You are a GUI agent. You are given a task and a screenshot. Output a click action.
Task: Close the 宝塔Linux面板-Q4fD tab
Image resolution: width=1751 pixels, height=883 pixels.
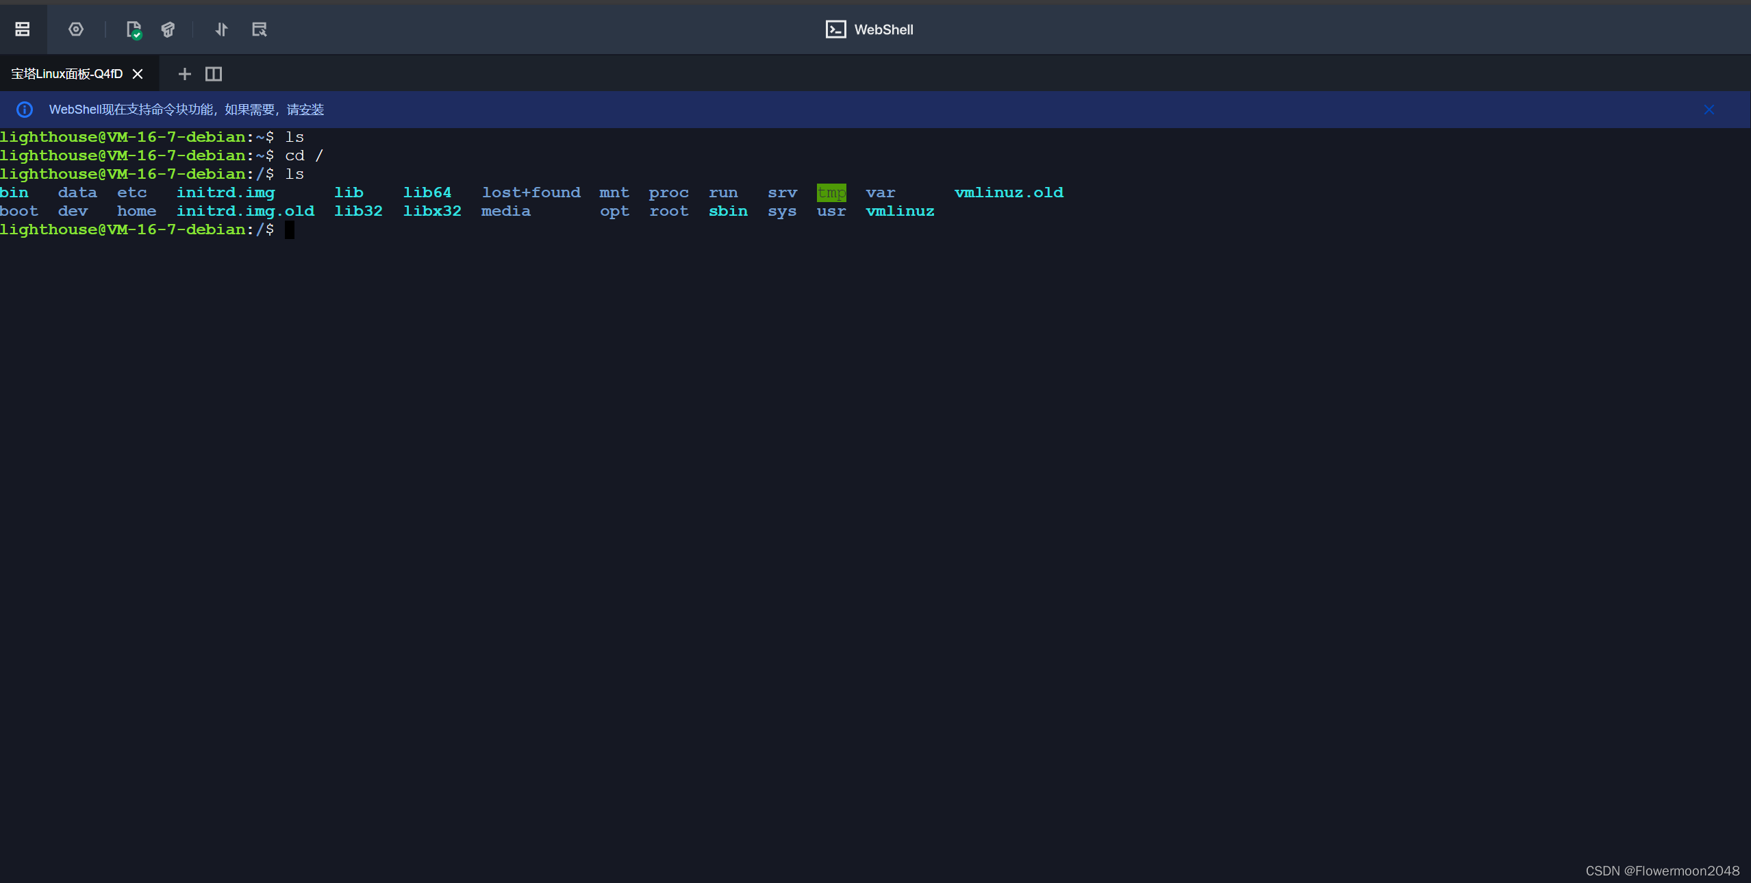pyautogui.click(x=138, y=74)
